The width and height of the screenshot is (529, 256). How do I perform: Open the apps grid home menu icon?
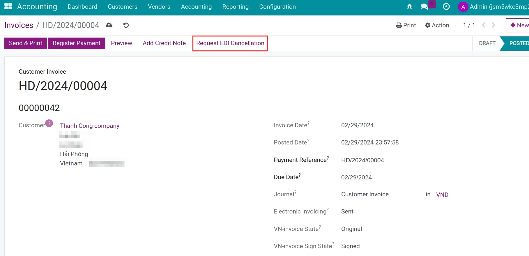click(8, 6)
